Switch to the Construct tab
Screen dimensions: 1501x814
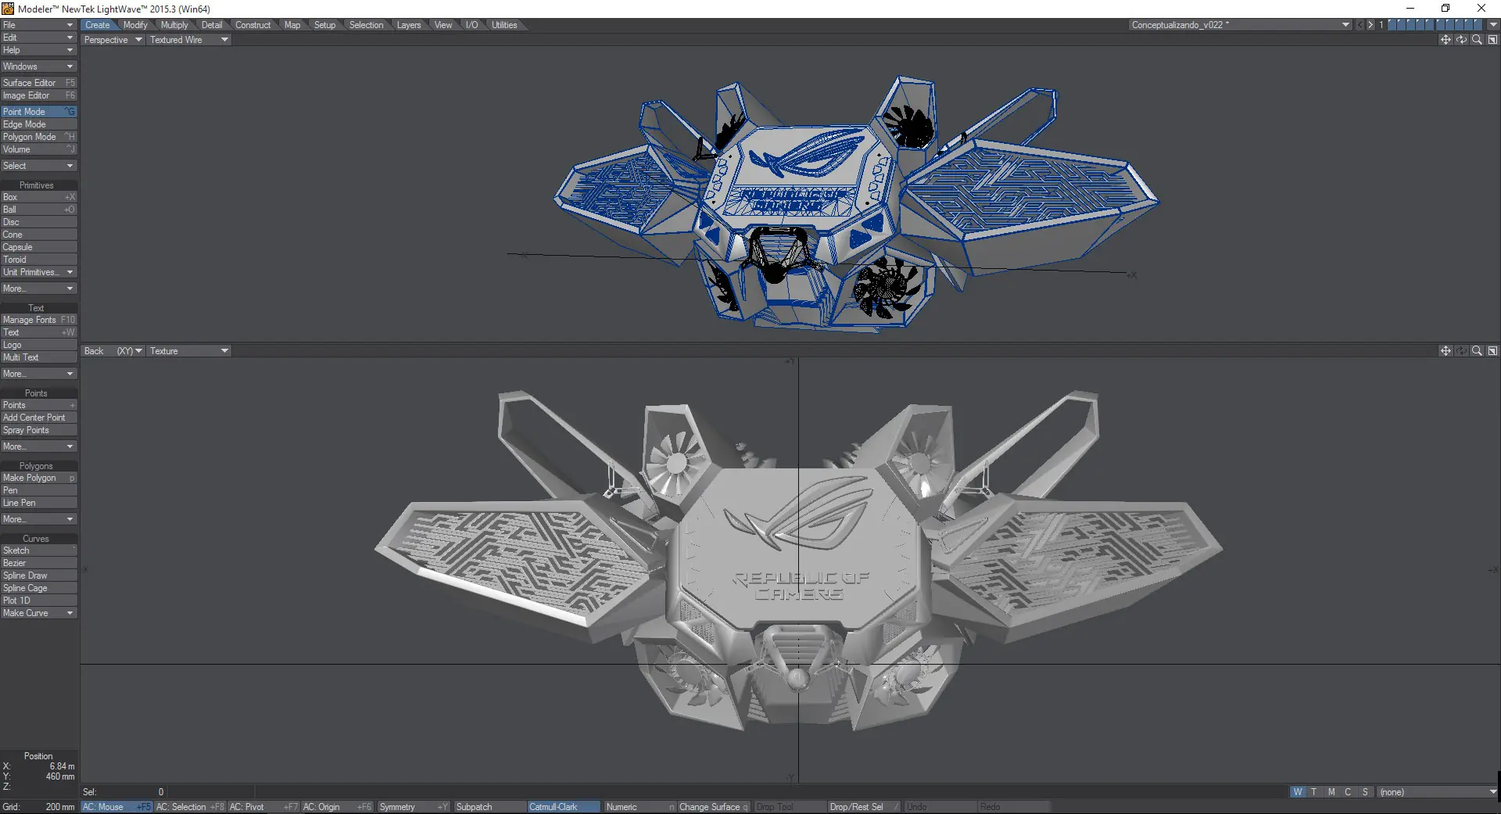click(253, 25)
